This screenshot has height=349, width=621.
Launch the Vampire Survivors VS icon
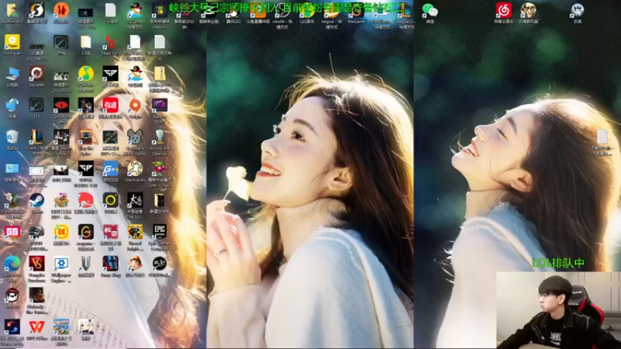[36, 264]
